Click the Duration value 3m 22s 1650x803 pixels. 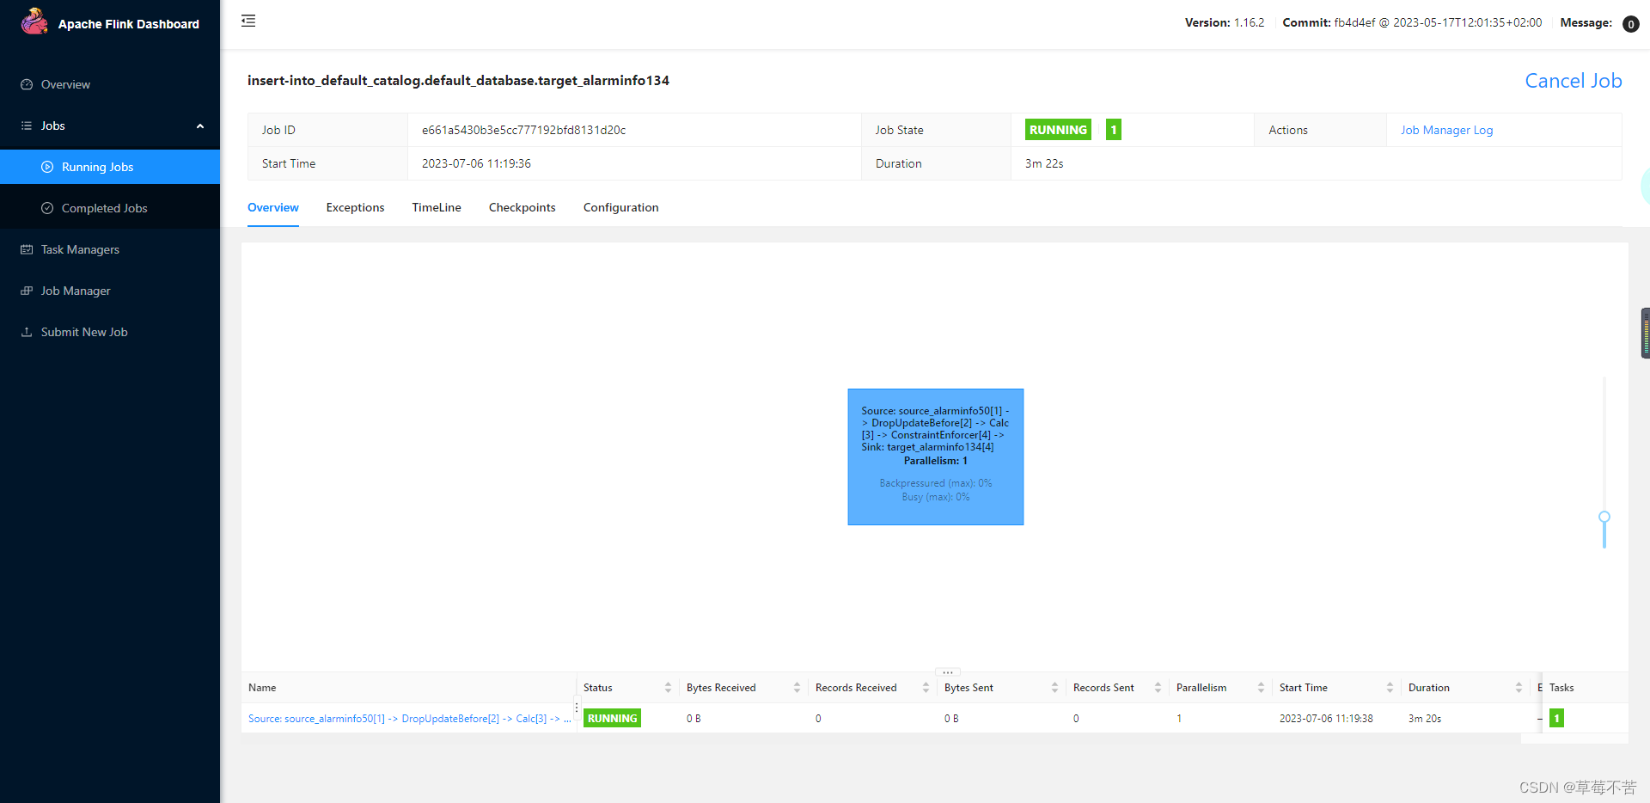tap(1044, 163)
